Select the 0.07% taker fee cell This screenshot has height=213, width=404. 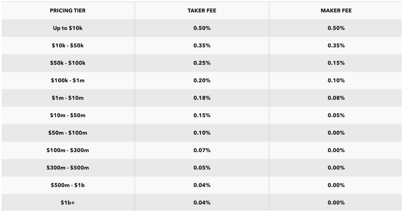(202, 150)
